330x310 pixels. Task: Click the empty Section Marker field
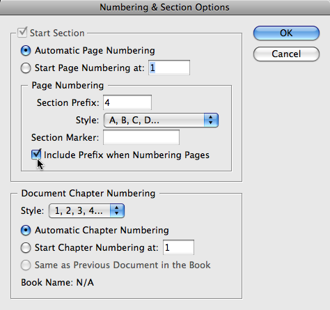click(141, 137)
